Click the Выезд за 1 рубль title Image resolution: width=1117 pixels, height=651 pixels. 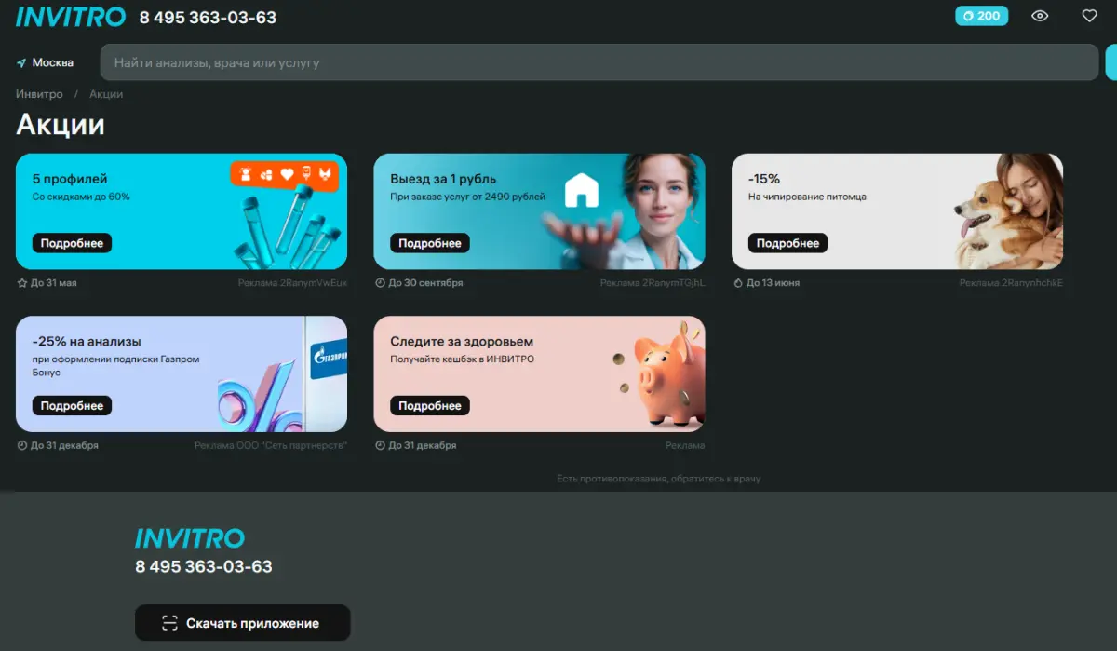(443, 179)
